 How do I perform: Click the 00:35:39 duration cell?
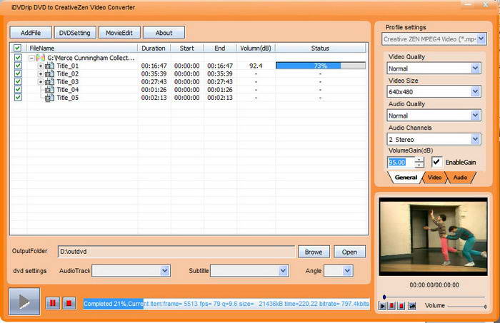[x=154, y=74]
